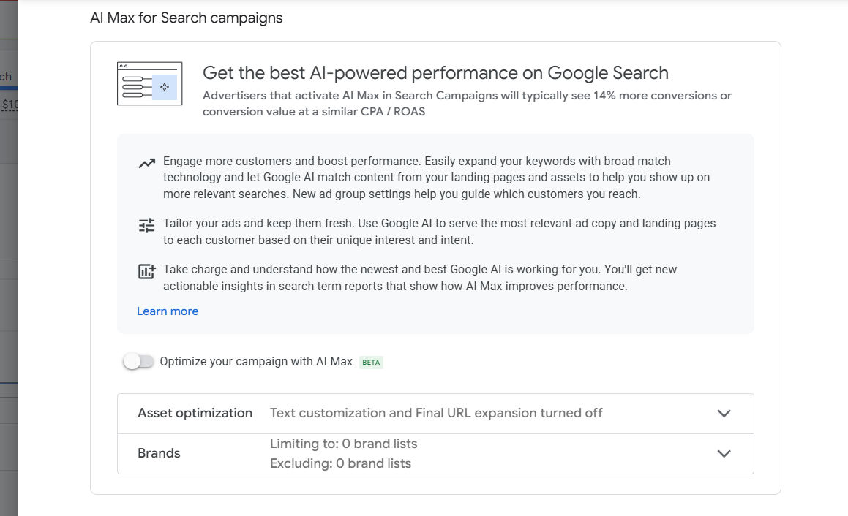848x516 pixels.
Task: Enable Optimize your campaign with AI Max
Action: [138, 361]
